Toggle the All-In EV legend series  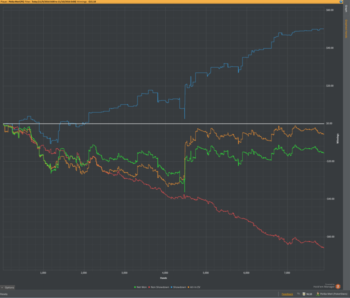(x=194, y=287)
